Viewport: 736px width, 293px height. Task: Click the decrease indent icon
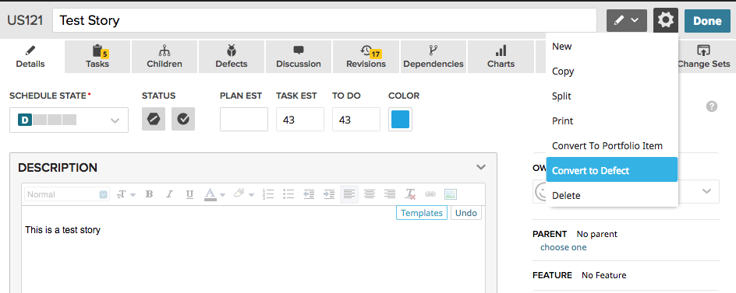coord(309,194)
